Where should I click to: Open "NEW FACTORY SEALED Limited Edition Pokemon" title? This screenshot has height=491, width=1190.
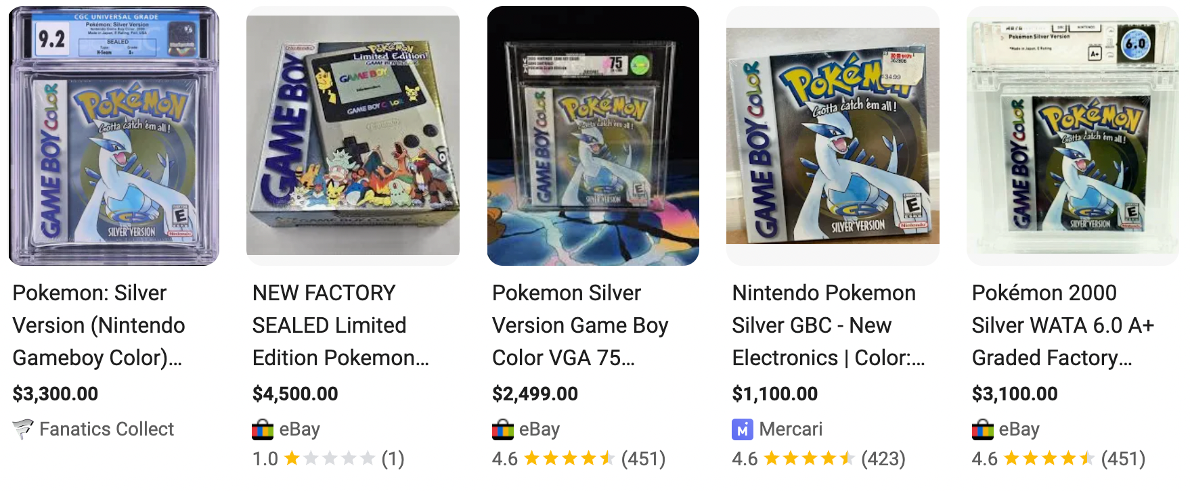(340, 325)
